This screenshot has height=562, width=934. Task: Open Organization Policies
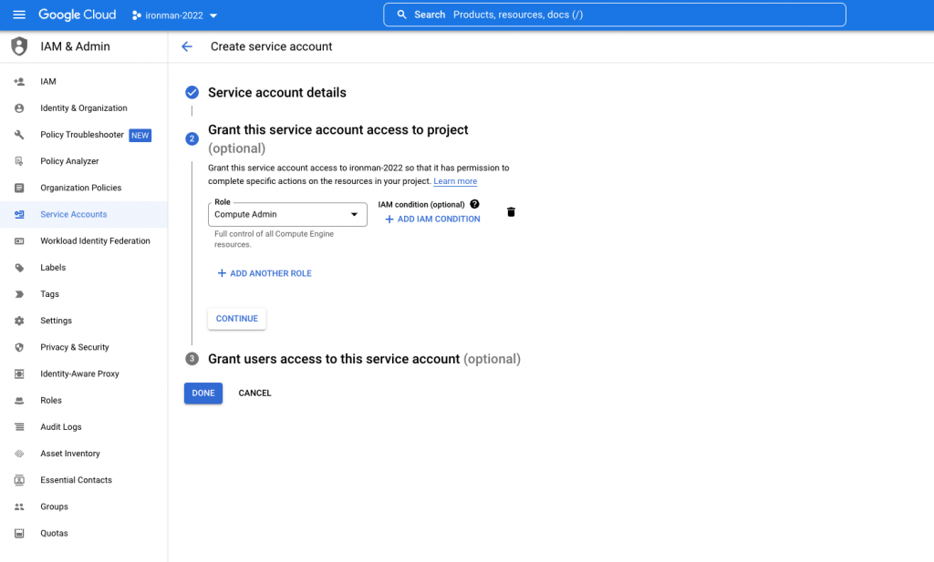[80, 188]
